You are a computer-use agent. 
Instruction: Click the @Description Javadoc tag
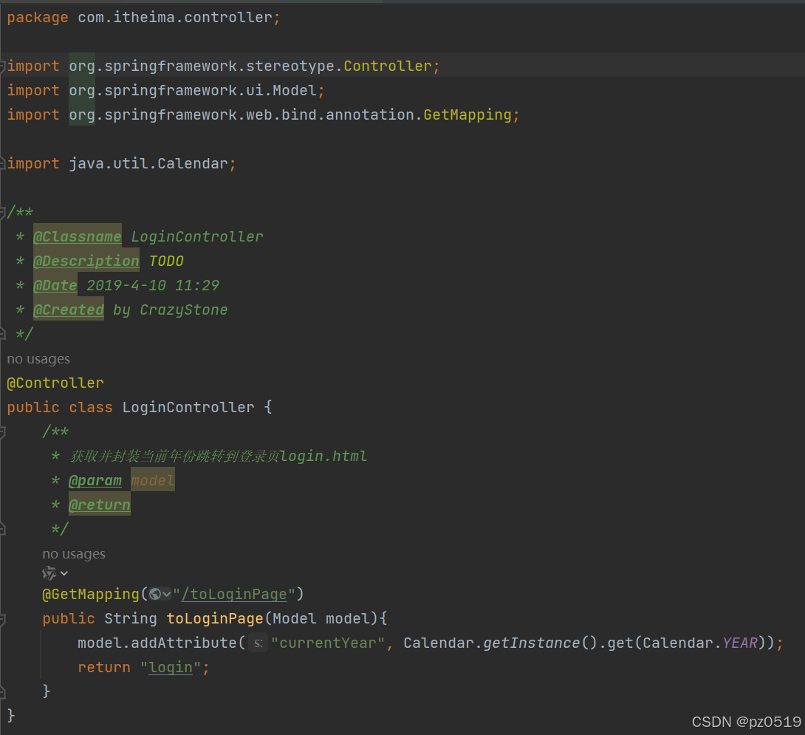pos(86,261)
